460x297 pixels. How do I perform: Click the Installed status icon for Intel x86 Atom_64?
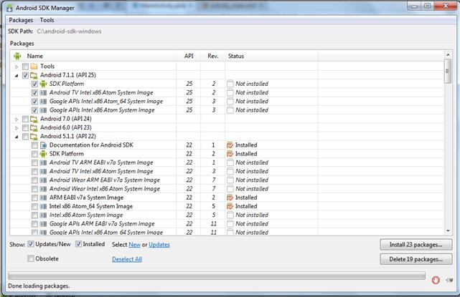230,206
